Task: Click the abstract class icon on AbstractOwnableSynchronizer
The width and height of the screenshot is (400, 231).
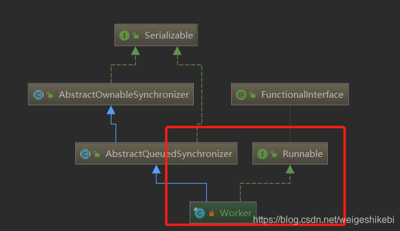Action: [39, 95]
